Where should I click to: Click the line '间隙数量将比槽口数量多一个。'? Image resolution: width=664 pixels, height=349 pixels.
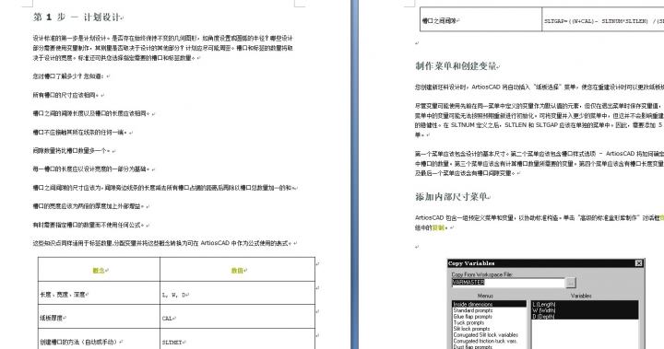click(73, 151)
